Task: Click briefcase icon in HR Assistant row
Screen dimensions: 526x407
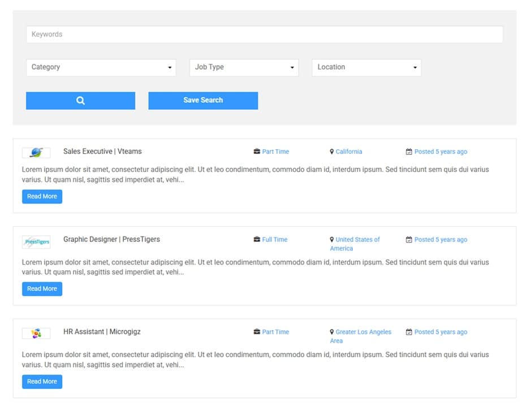Action: 257,332
